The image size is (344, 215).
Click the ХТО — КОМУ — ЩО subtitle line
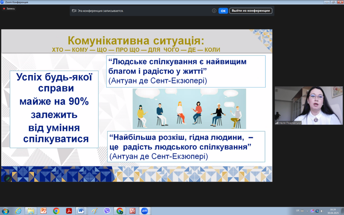[x=136, y=50]
